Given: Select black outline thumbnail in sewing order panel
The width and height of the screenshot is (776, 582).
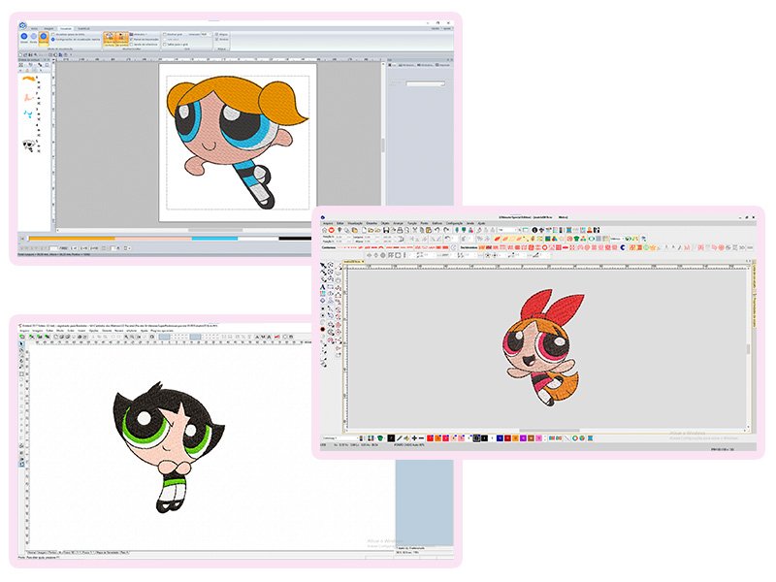Looking at the screenshot, I should click(29, 145).
